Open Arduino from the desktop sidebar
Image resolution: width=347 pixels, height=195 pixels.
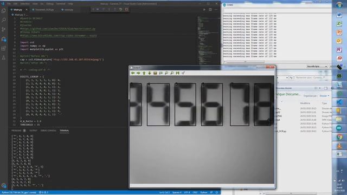(339, 128)
